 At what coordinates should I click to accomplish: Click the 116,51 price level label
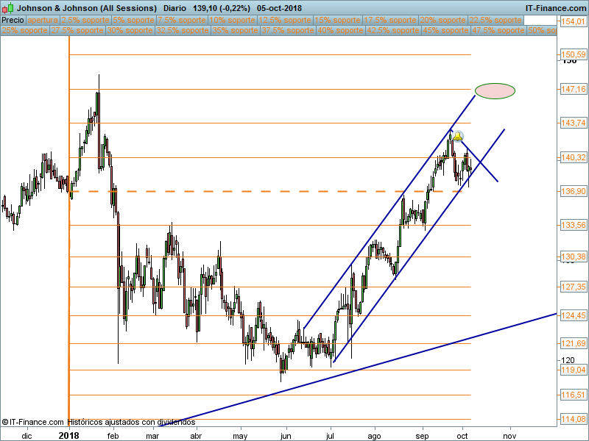[x=573, y=395]
